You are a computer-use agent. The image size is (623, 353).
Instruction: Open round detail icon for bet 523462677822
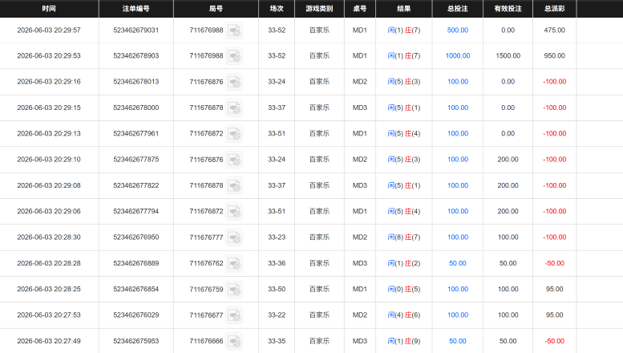pyautogui.click(x=234, y=185)
